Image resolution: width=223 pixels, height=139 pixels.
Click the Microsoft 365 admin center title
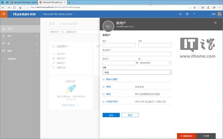(58, 14)
